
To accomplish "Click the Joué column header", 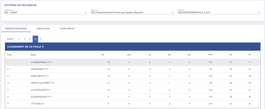I will point(129,55).
